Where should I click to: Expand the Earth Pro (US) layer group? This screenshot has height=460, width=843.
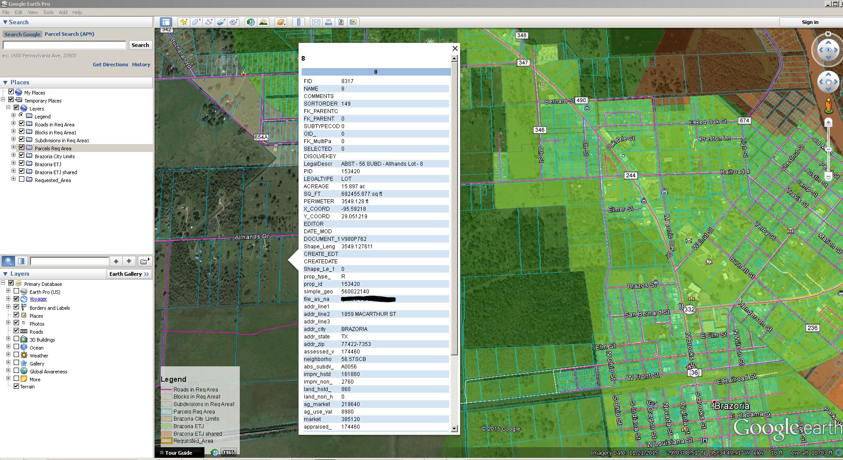point(8,292)
